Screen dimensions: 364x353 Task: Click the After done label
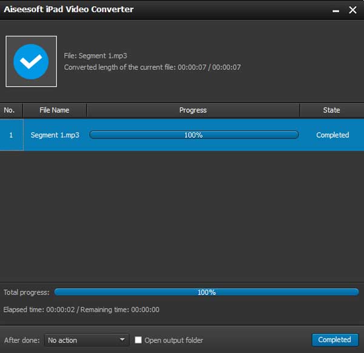tap(22, 340)
